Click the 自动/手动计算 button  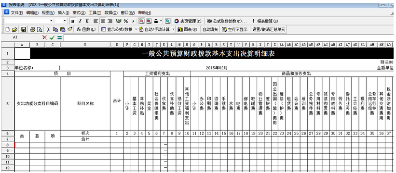(x=154, y=30)
